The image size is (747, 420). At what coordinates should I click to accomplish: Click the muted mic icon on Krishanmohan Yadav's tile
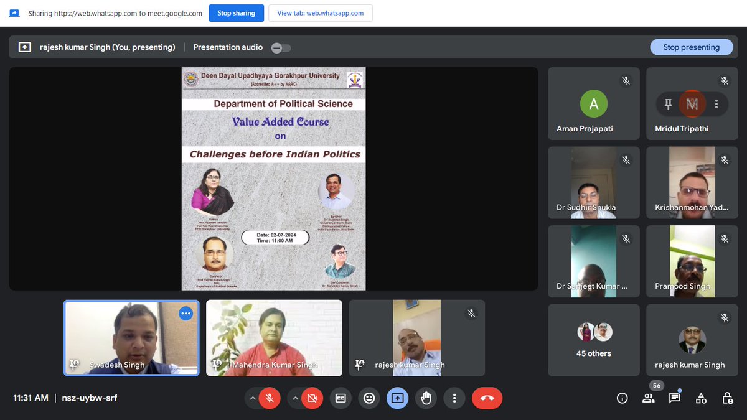pos(725,160)
